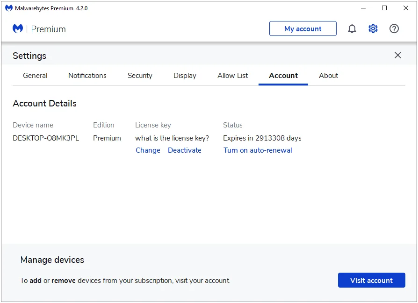418x303 pixels.
Task: Click the Visit account button
Action: [372, 280]
